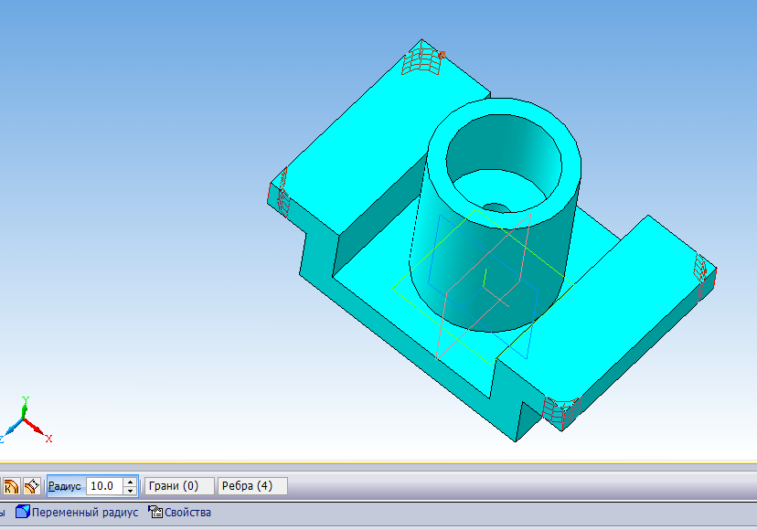
Task: Open the Ребра (4) selection list
Action: [x=251, y=486]
